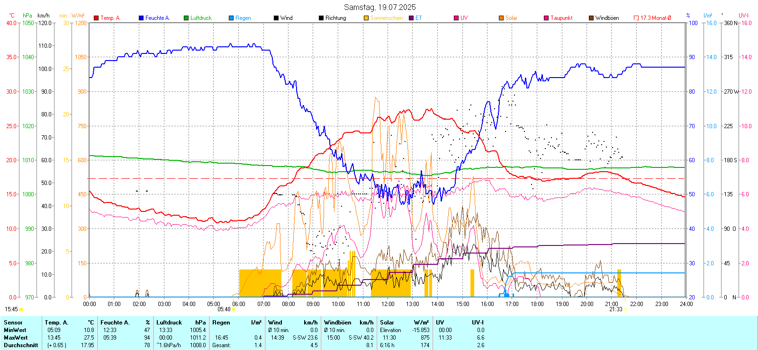Click the blue Feuchte A. legend square
The image size is (758, 350).
click(x=141, y=18)
